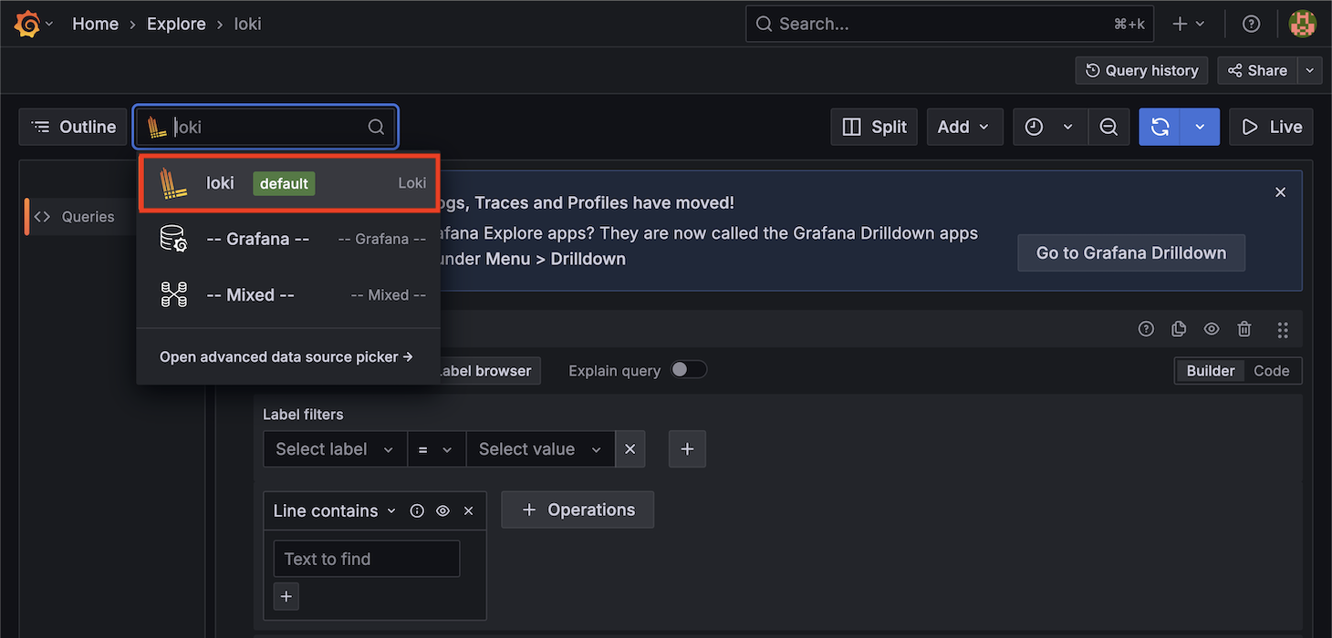This screenshot has height=638, width=1332.
Task: Switch to the Code tab in query editor
Action: (1272, 371)
